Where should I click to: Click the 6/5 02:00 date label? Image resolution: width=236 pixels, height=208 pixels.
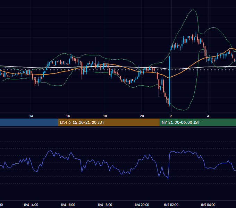pyautogui.click(x=171, y=205)
